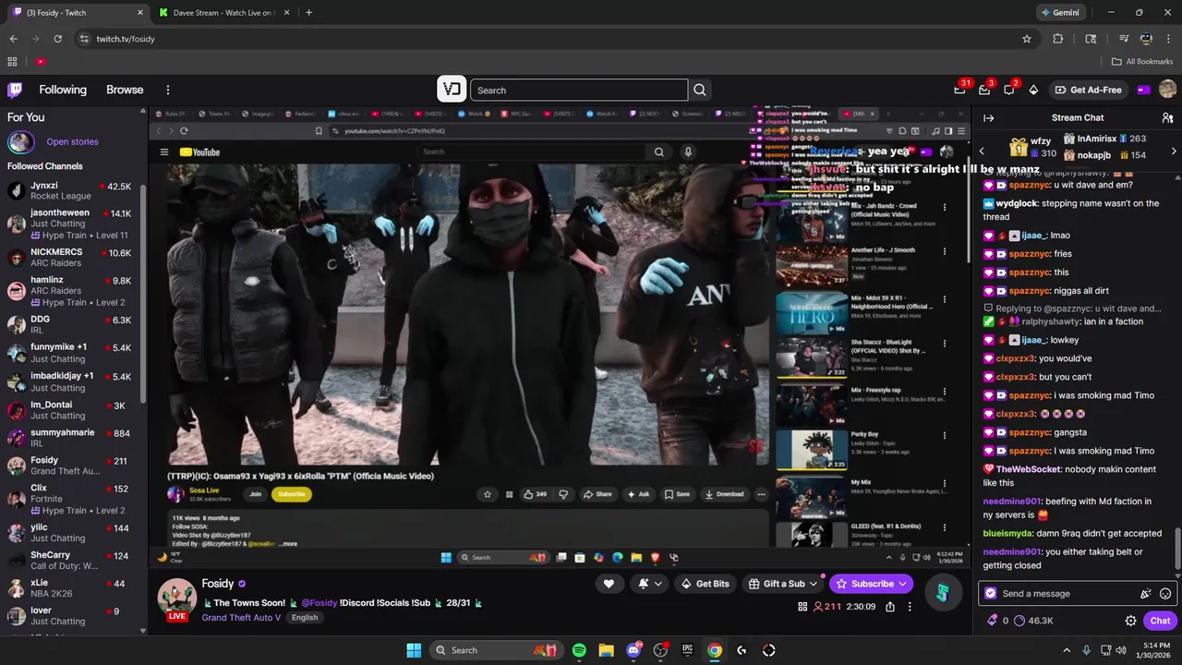Expand the Gift a Sub dropdown
The height and width of the screenshot is (665, 1182).
tap(814, 584)
